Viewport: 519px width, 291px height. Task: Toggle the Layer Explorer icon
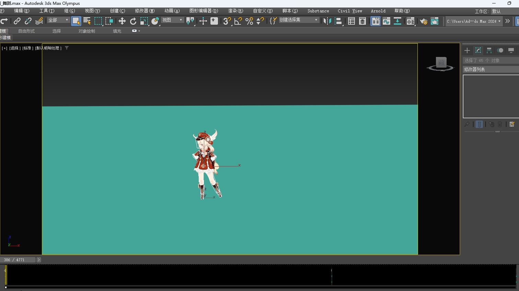[x=362, y=21]
